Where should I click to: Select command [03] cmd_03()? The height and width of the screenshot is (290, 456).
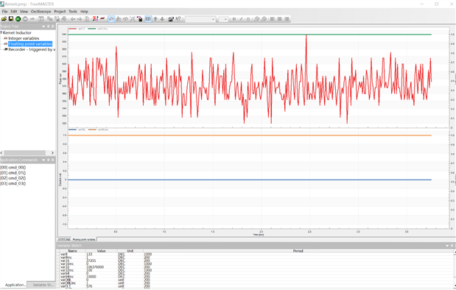click(x=13, y=183)
